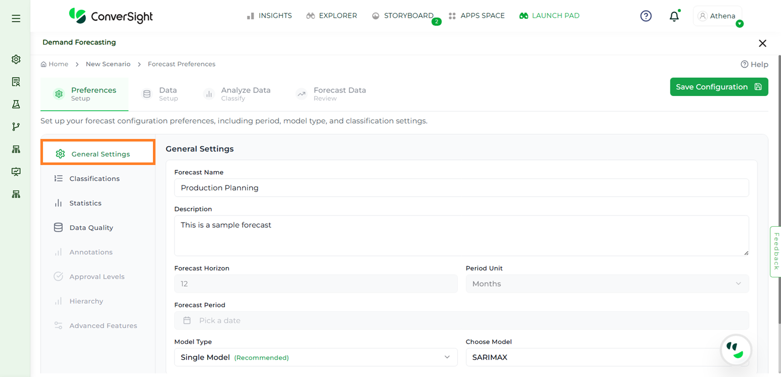Click the notification bell icon
Viewport: 781px width, 377px height.
click(x=674, y=16)
